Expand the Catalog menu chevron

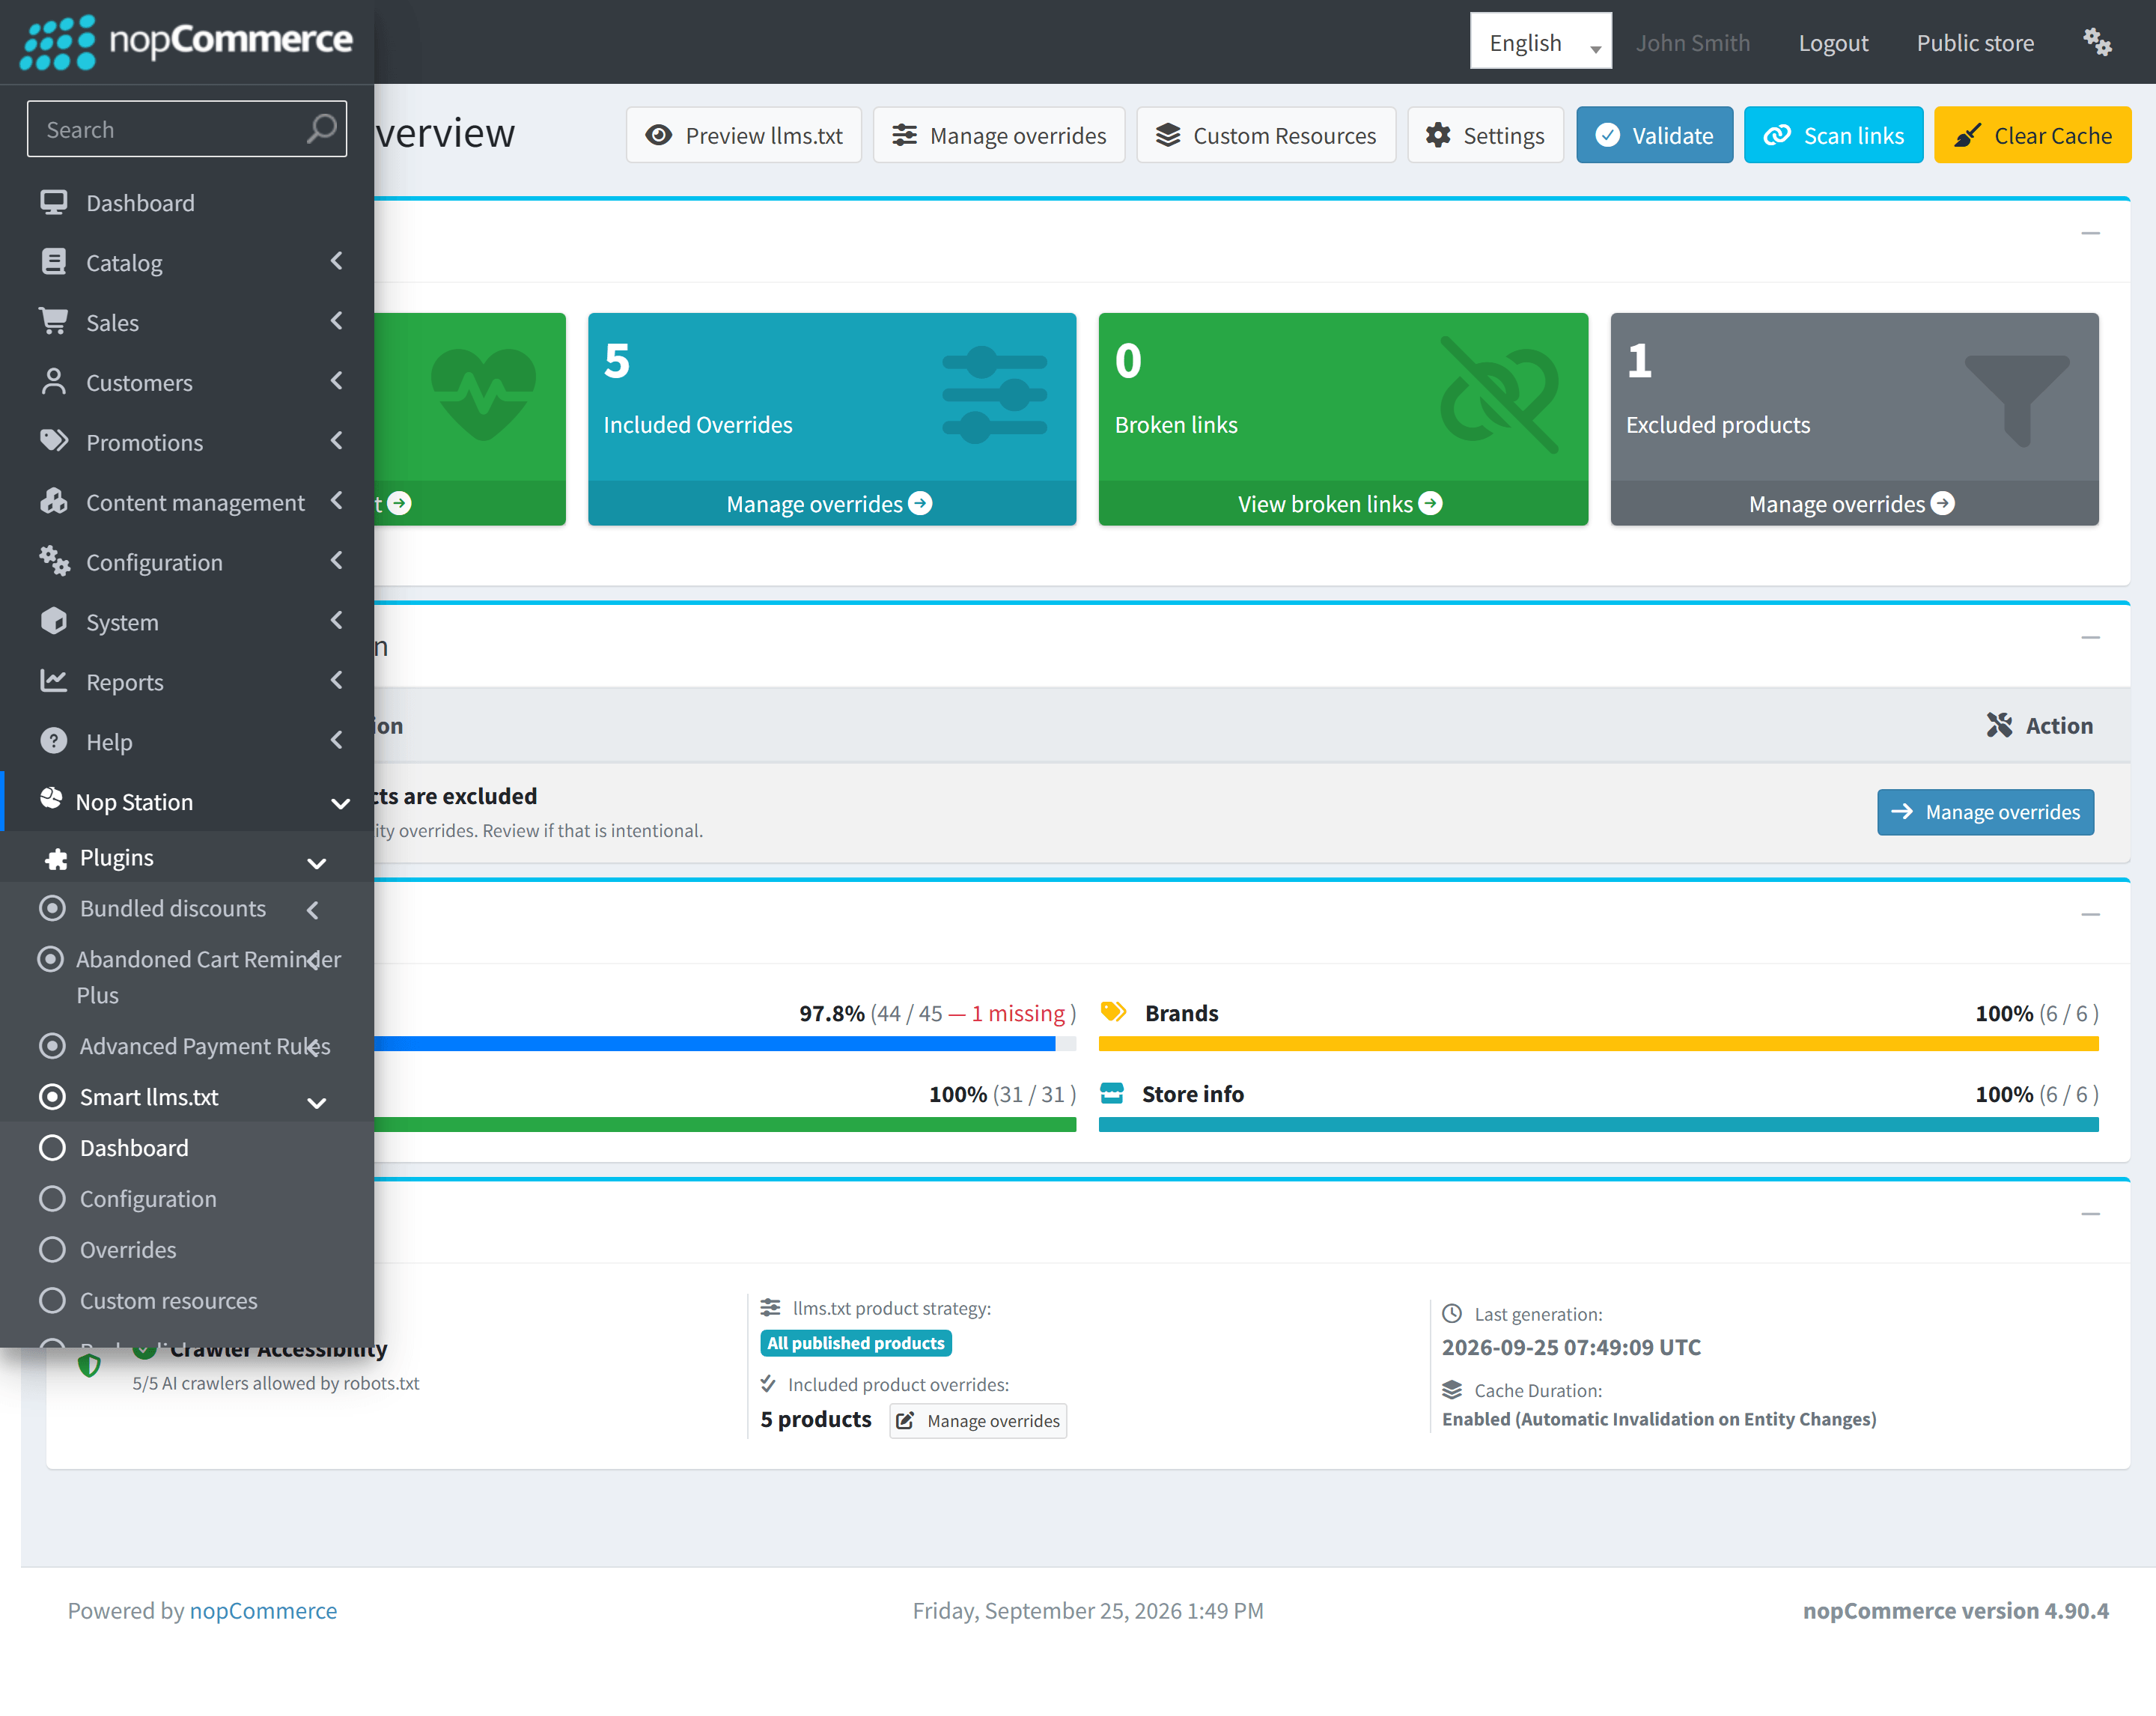pos(337,261)
